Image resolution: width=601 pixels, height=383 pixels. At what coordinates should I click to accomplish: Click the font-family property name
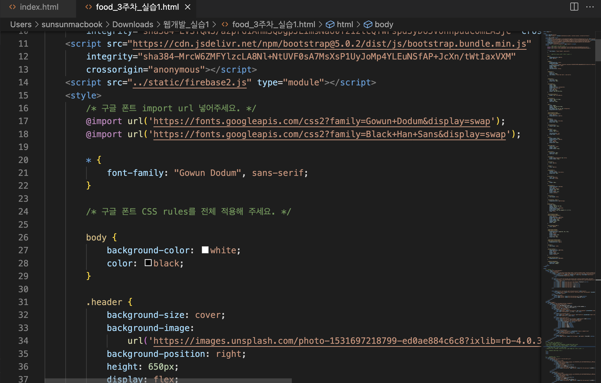click(x=135, y=173)
